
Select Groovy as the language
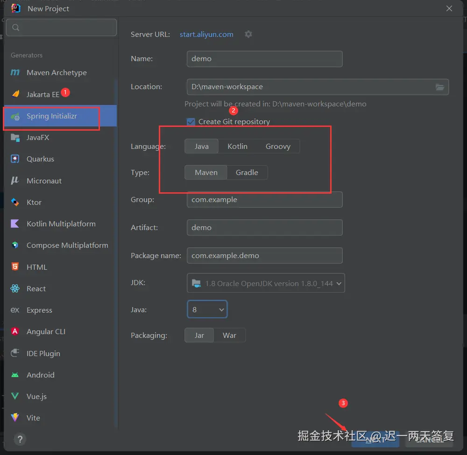[x=278, y=146]
